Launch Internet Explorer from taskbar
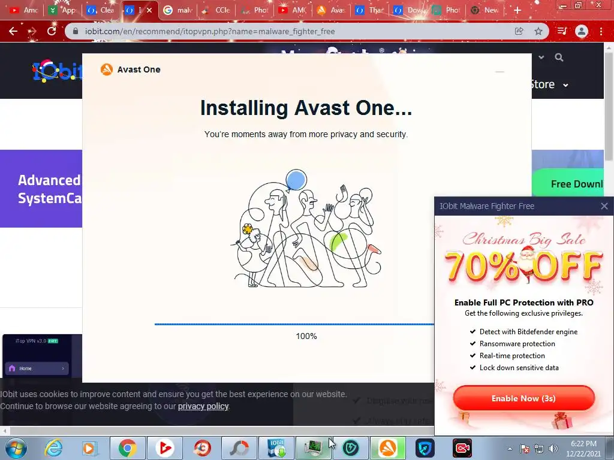The image size is (614, 460). (53, 448)
